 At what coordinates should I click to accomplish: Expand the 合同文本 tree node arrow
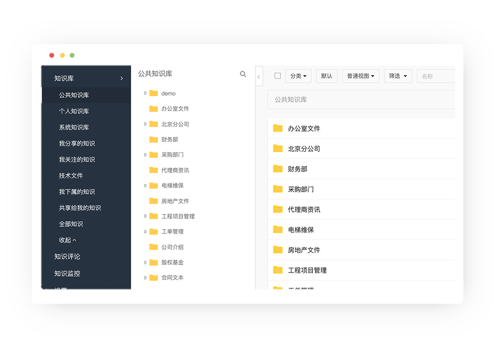[145, 277]
